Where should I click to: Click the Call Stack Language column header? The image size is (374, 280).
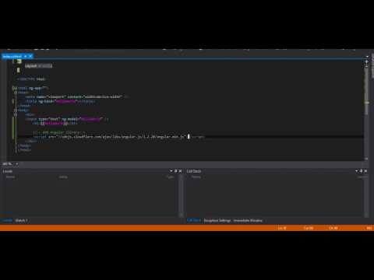362,177
